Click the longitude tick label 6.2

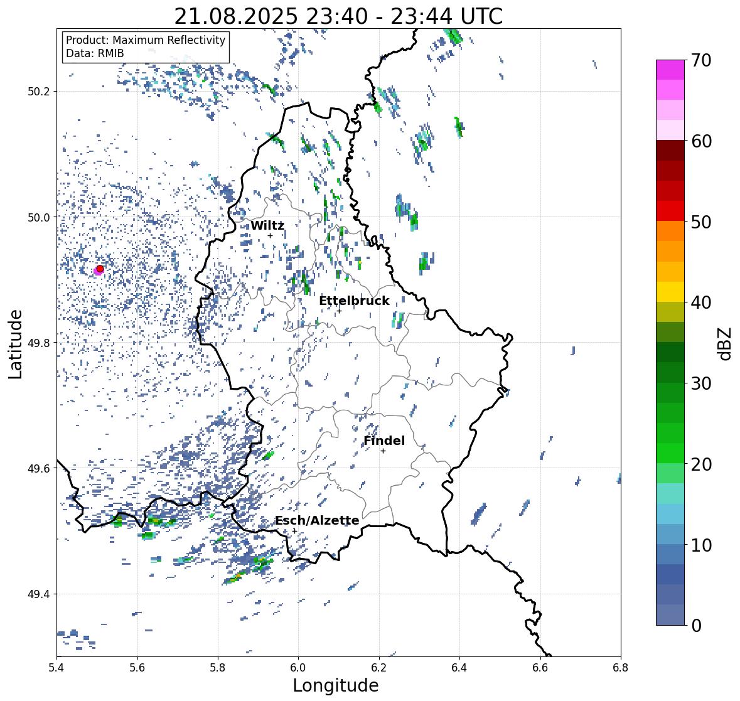point(379,667)
